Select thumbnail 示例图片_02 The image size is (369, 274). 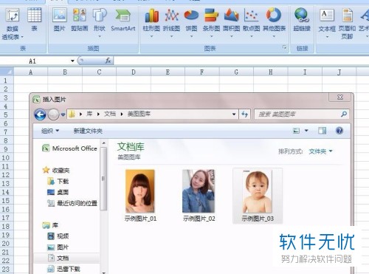click(x=199, y=196)
